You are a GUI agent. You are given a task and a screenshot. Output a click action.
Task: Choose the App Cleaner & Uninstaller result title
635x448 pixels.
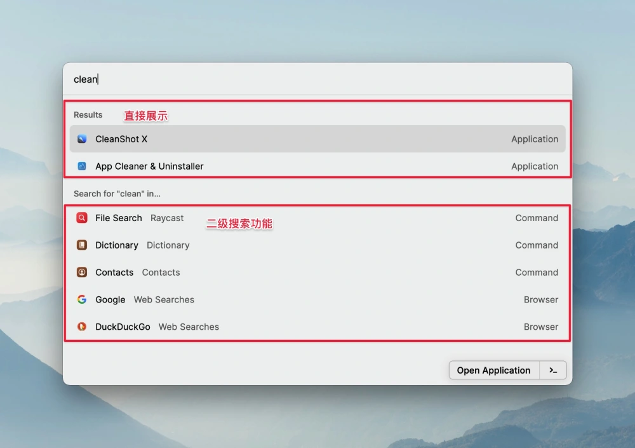click(149, 166)
